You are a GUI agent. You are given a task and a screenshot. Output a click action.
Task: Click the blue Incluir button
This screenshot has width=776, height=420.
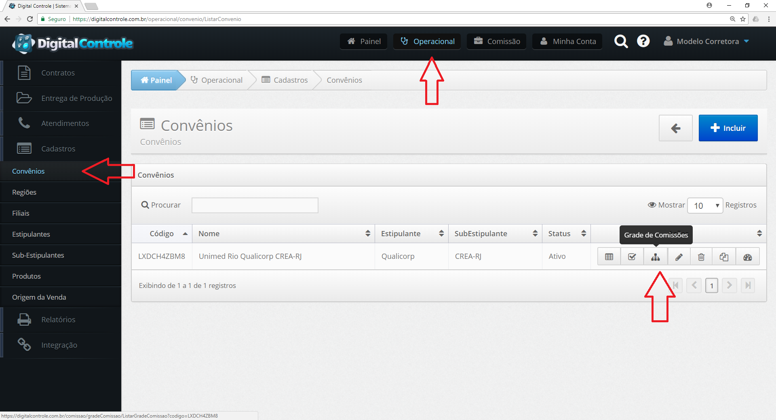(x=728, y=128)
